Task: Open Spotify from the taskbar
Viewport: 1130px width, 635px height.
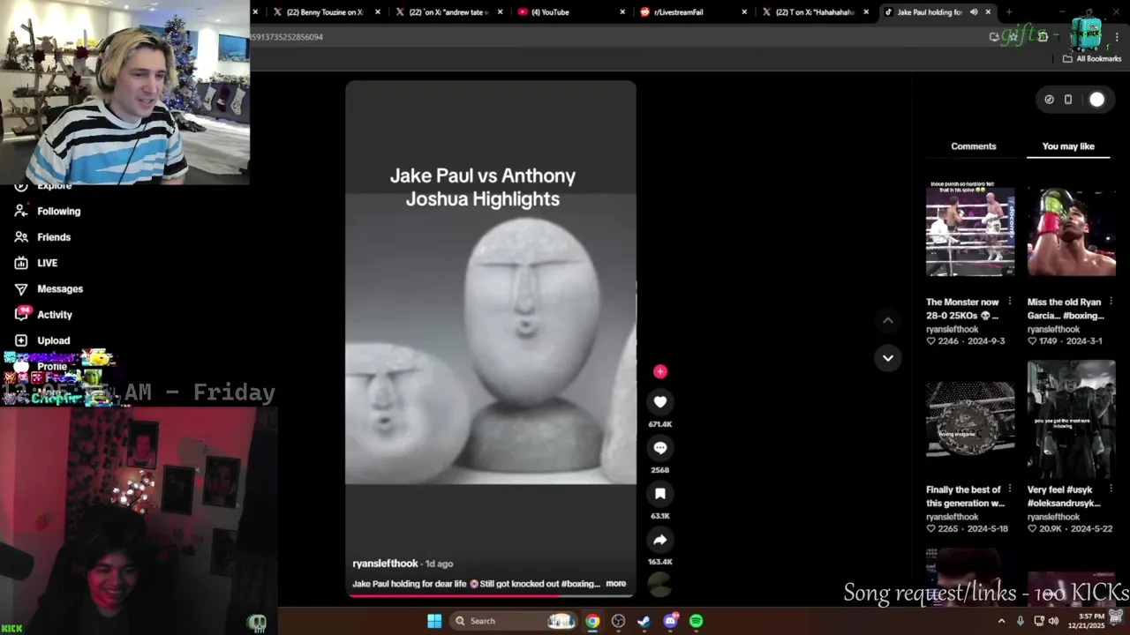Action: 697,621
